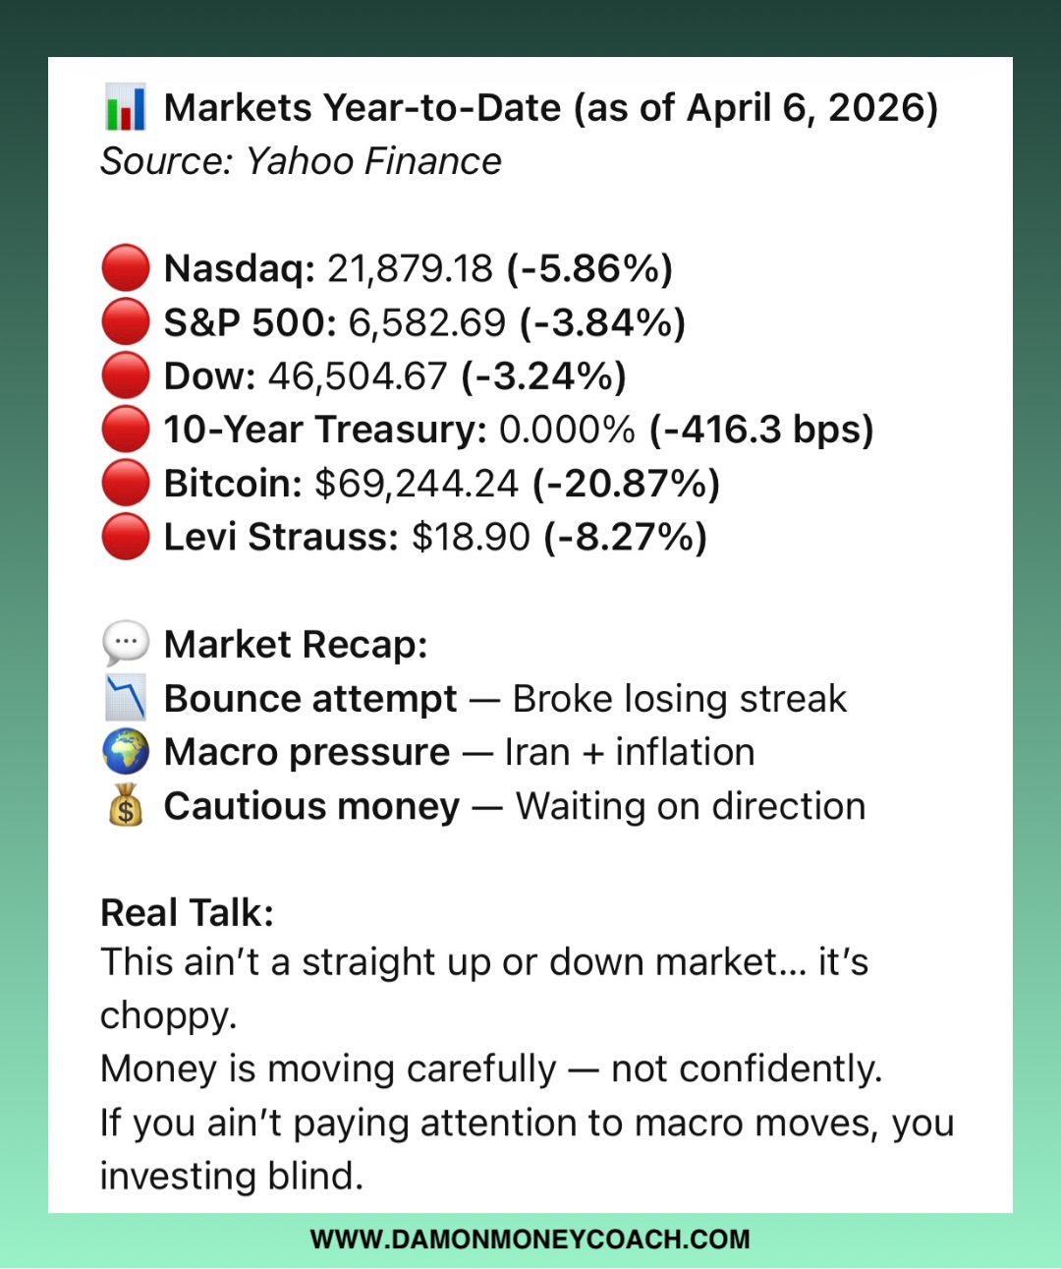The image size is (1061, 1269).
Task: Click the bar chart emoji icon
Action: tap(125, 108)
